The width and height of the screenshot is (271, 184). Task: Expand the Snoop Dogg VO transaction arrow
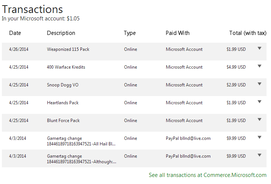[260, 84]
